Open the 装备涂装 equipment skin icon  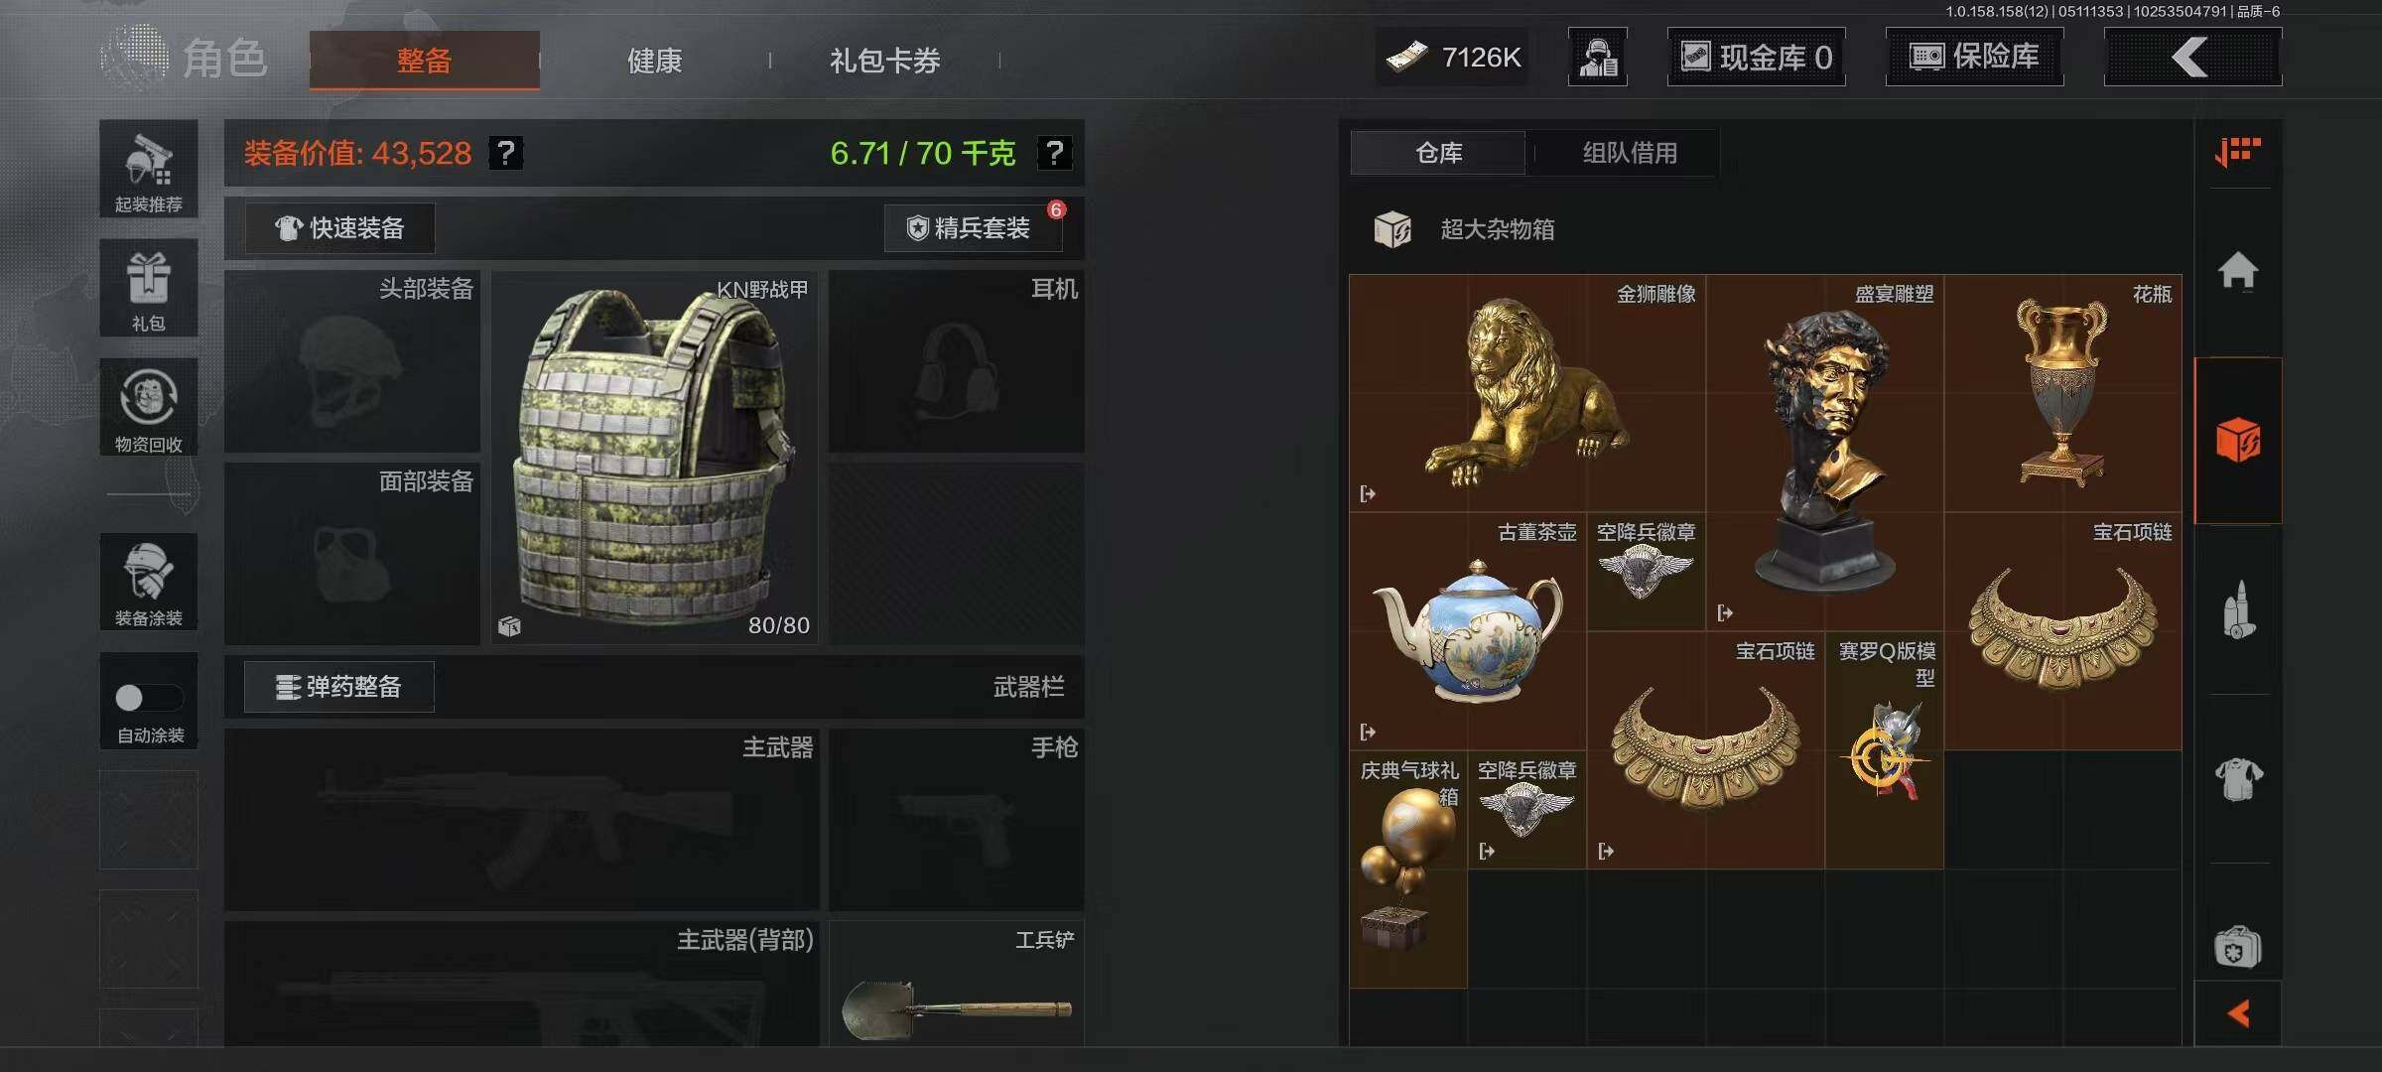[x=149, y=583]
